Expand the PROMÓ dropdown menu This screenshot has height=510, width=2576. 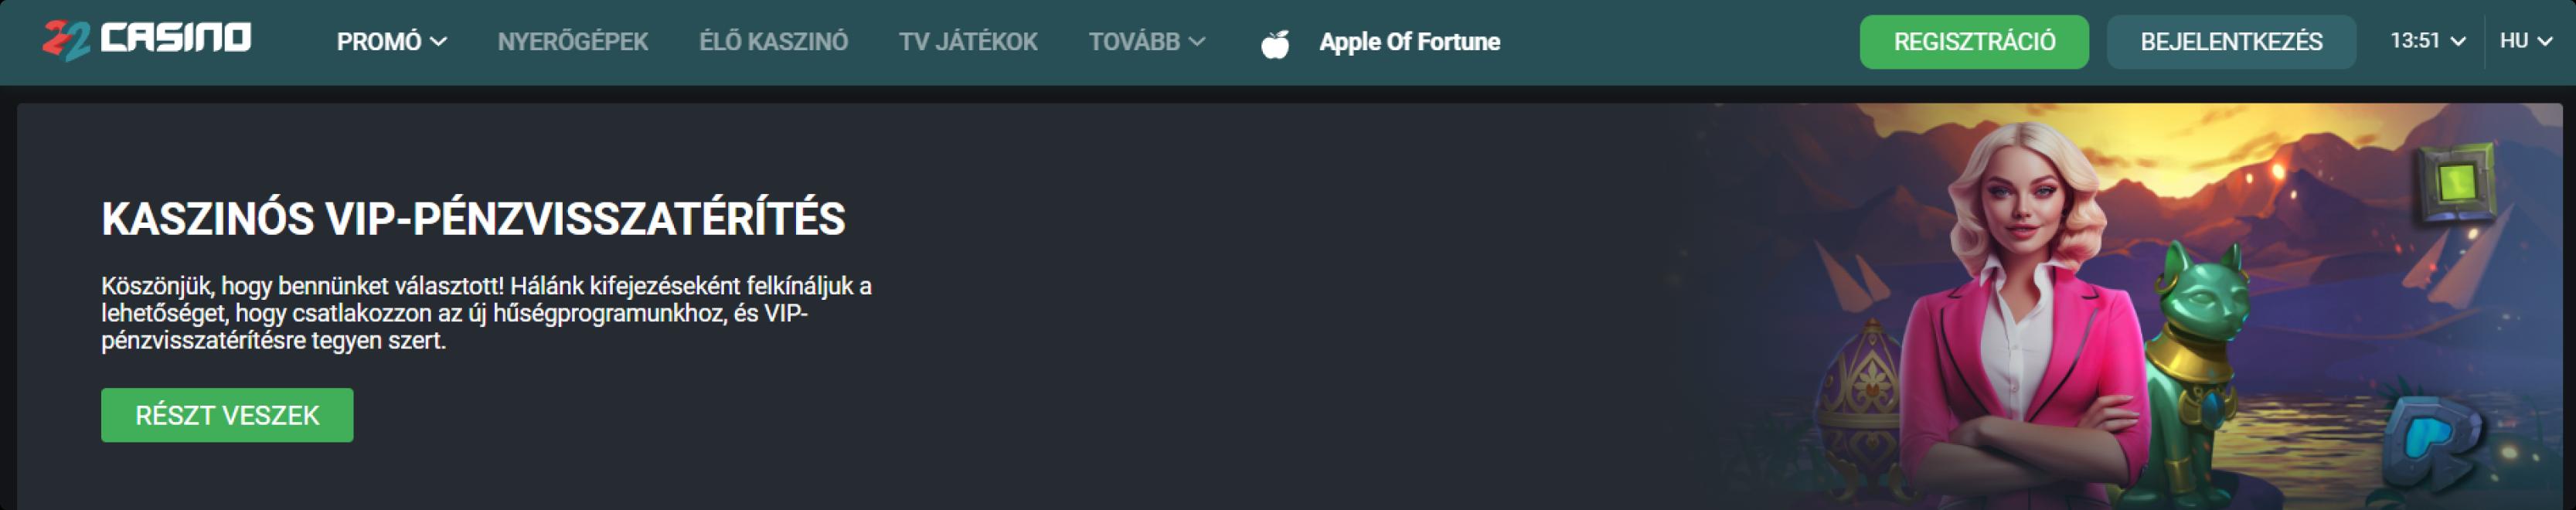pos(391,42)
